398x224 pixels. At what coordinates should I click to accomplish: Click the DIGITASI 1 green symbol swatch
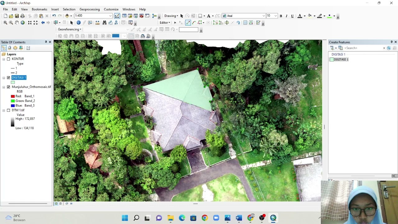coord(13,82)
